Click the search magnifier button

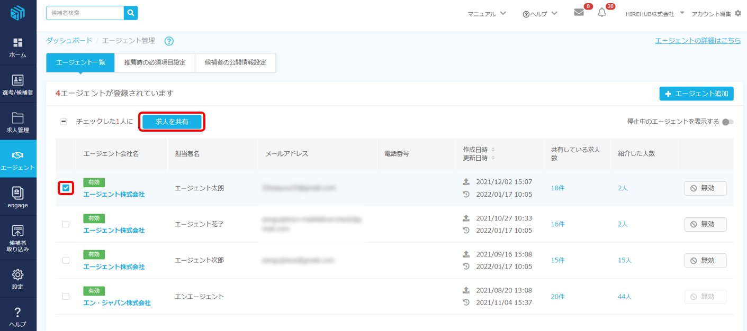click(131, 13)
